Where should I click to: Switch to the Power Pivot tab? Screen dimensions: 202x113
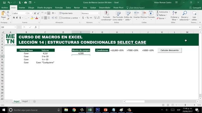point(118,8)
